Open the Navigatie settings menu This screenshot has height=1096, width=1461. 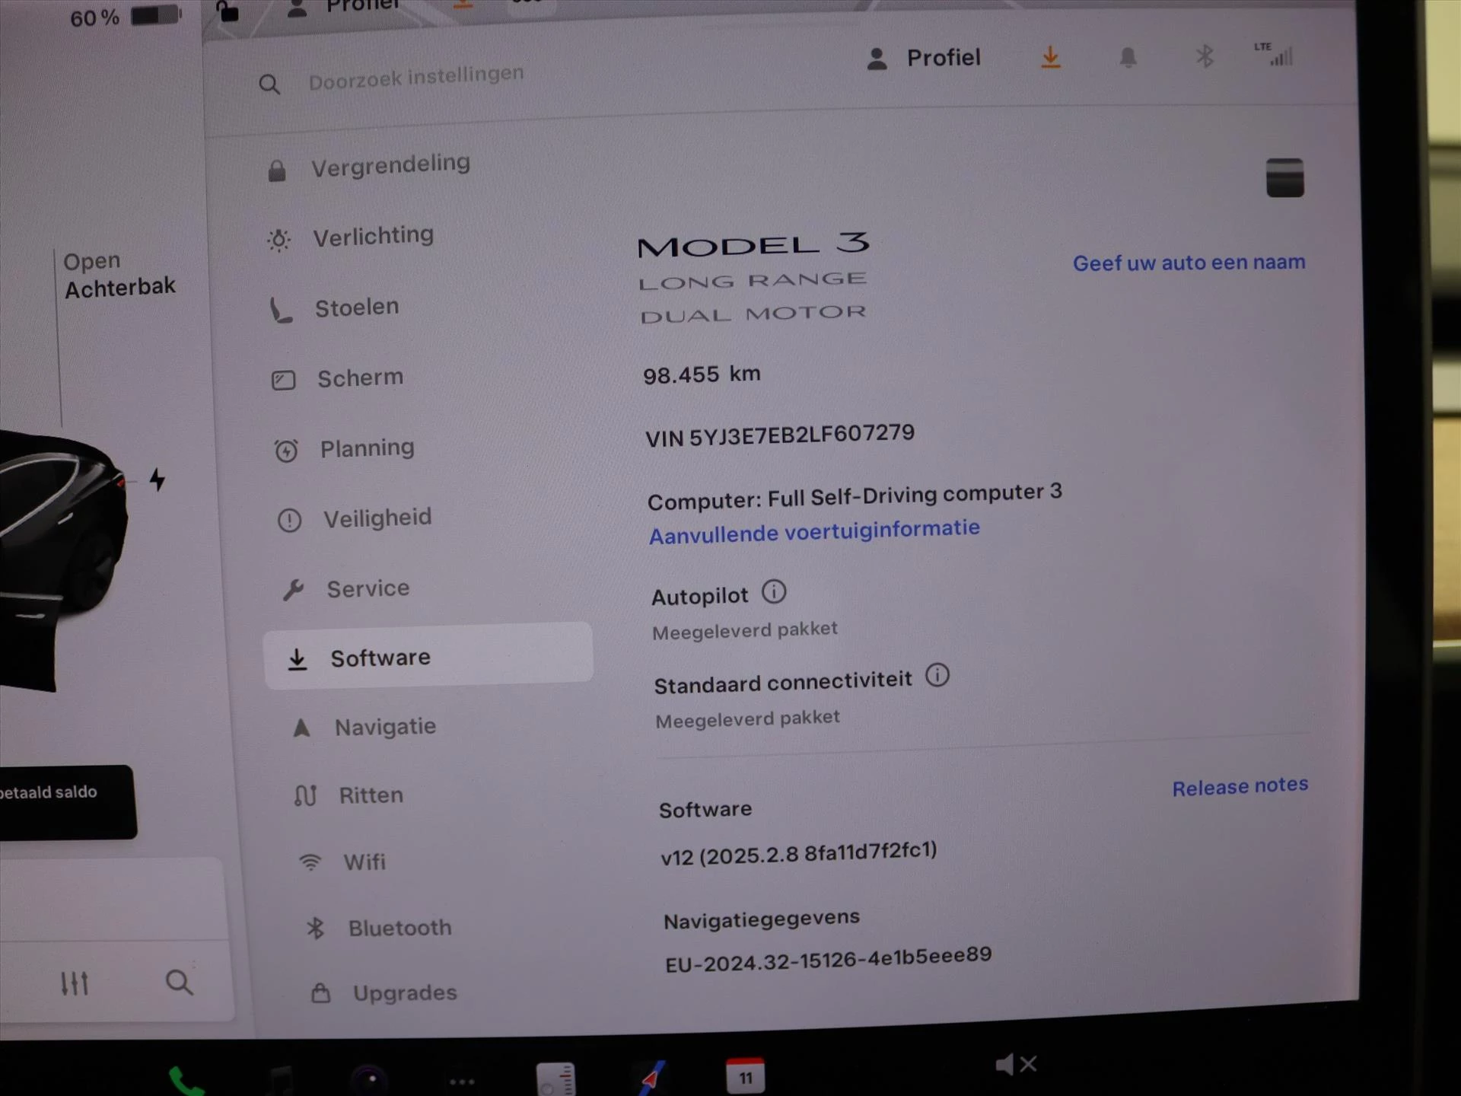[x=364, y=728]
